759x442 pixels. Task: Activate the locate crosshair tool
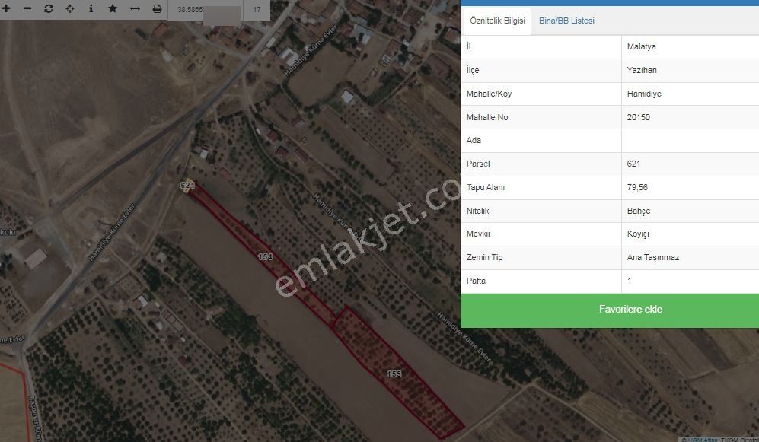pyautogui.click(x=70, y=9)
